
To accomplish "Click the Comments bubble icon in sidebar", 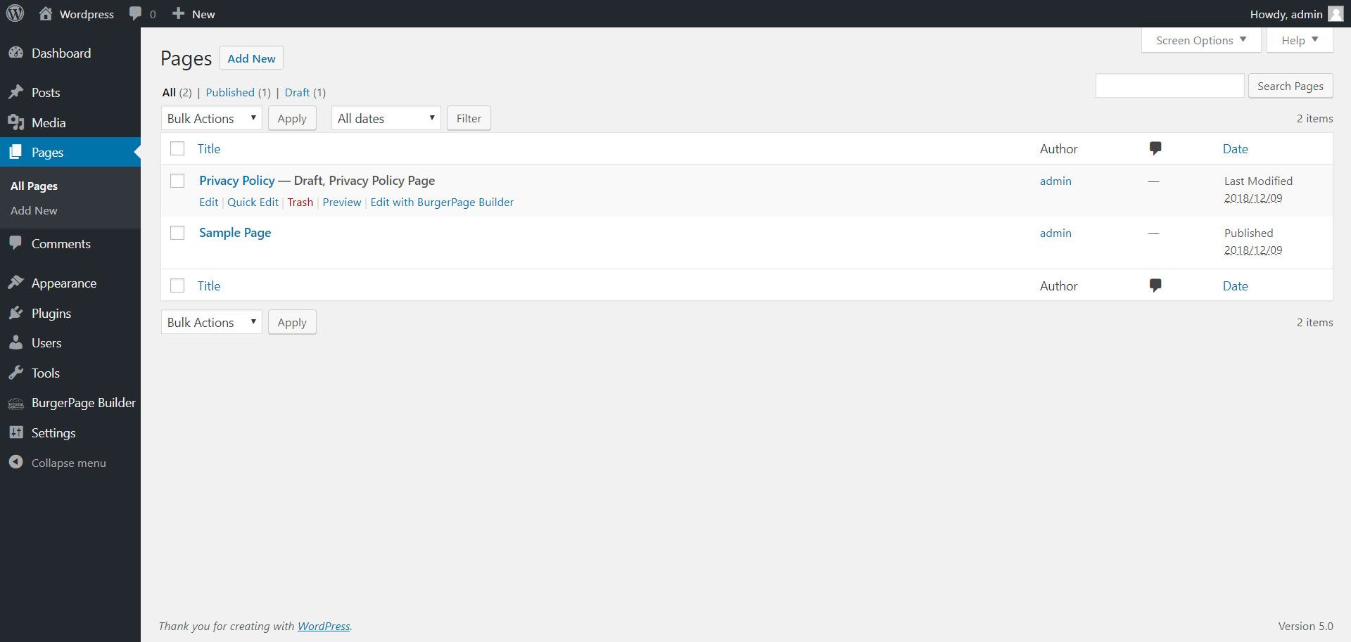I will tap(15, 243).
